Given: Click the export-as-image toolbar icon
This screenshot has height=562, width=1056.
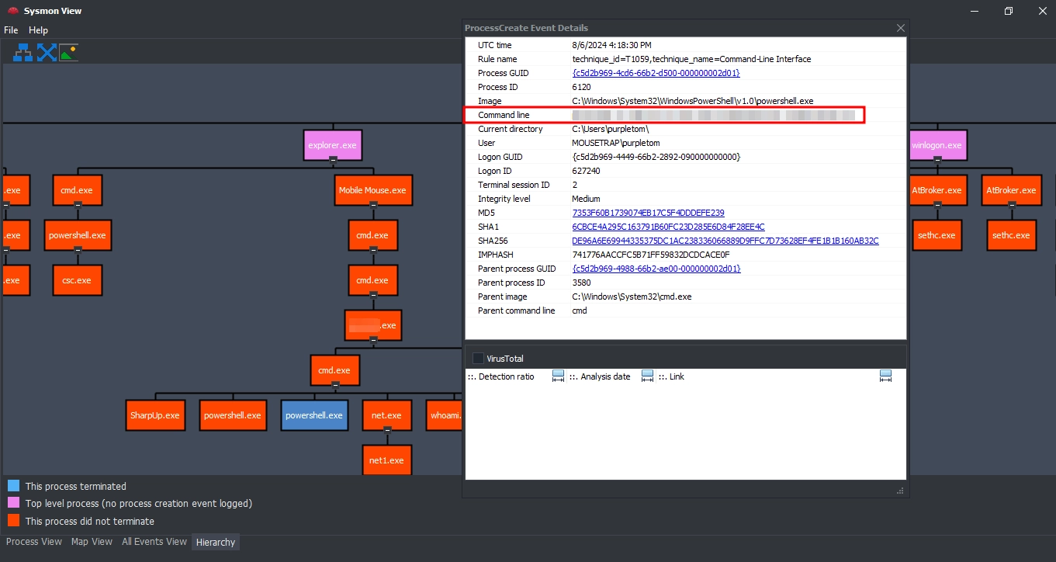Looking at the screenshot, I should coord(69,53).
